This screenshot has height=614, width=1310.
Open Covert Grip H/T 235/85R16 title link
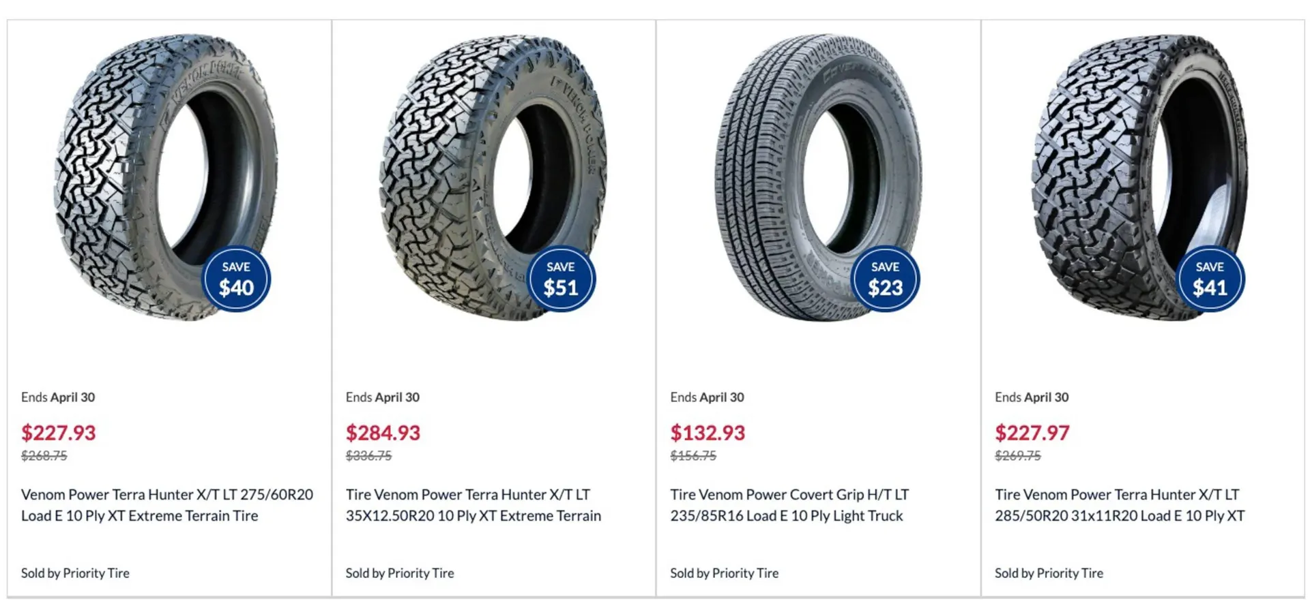click(789, 505)
